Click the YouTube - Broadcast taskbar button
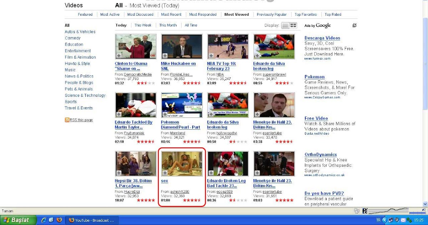 (92, 220)
